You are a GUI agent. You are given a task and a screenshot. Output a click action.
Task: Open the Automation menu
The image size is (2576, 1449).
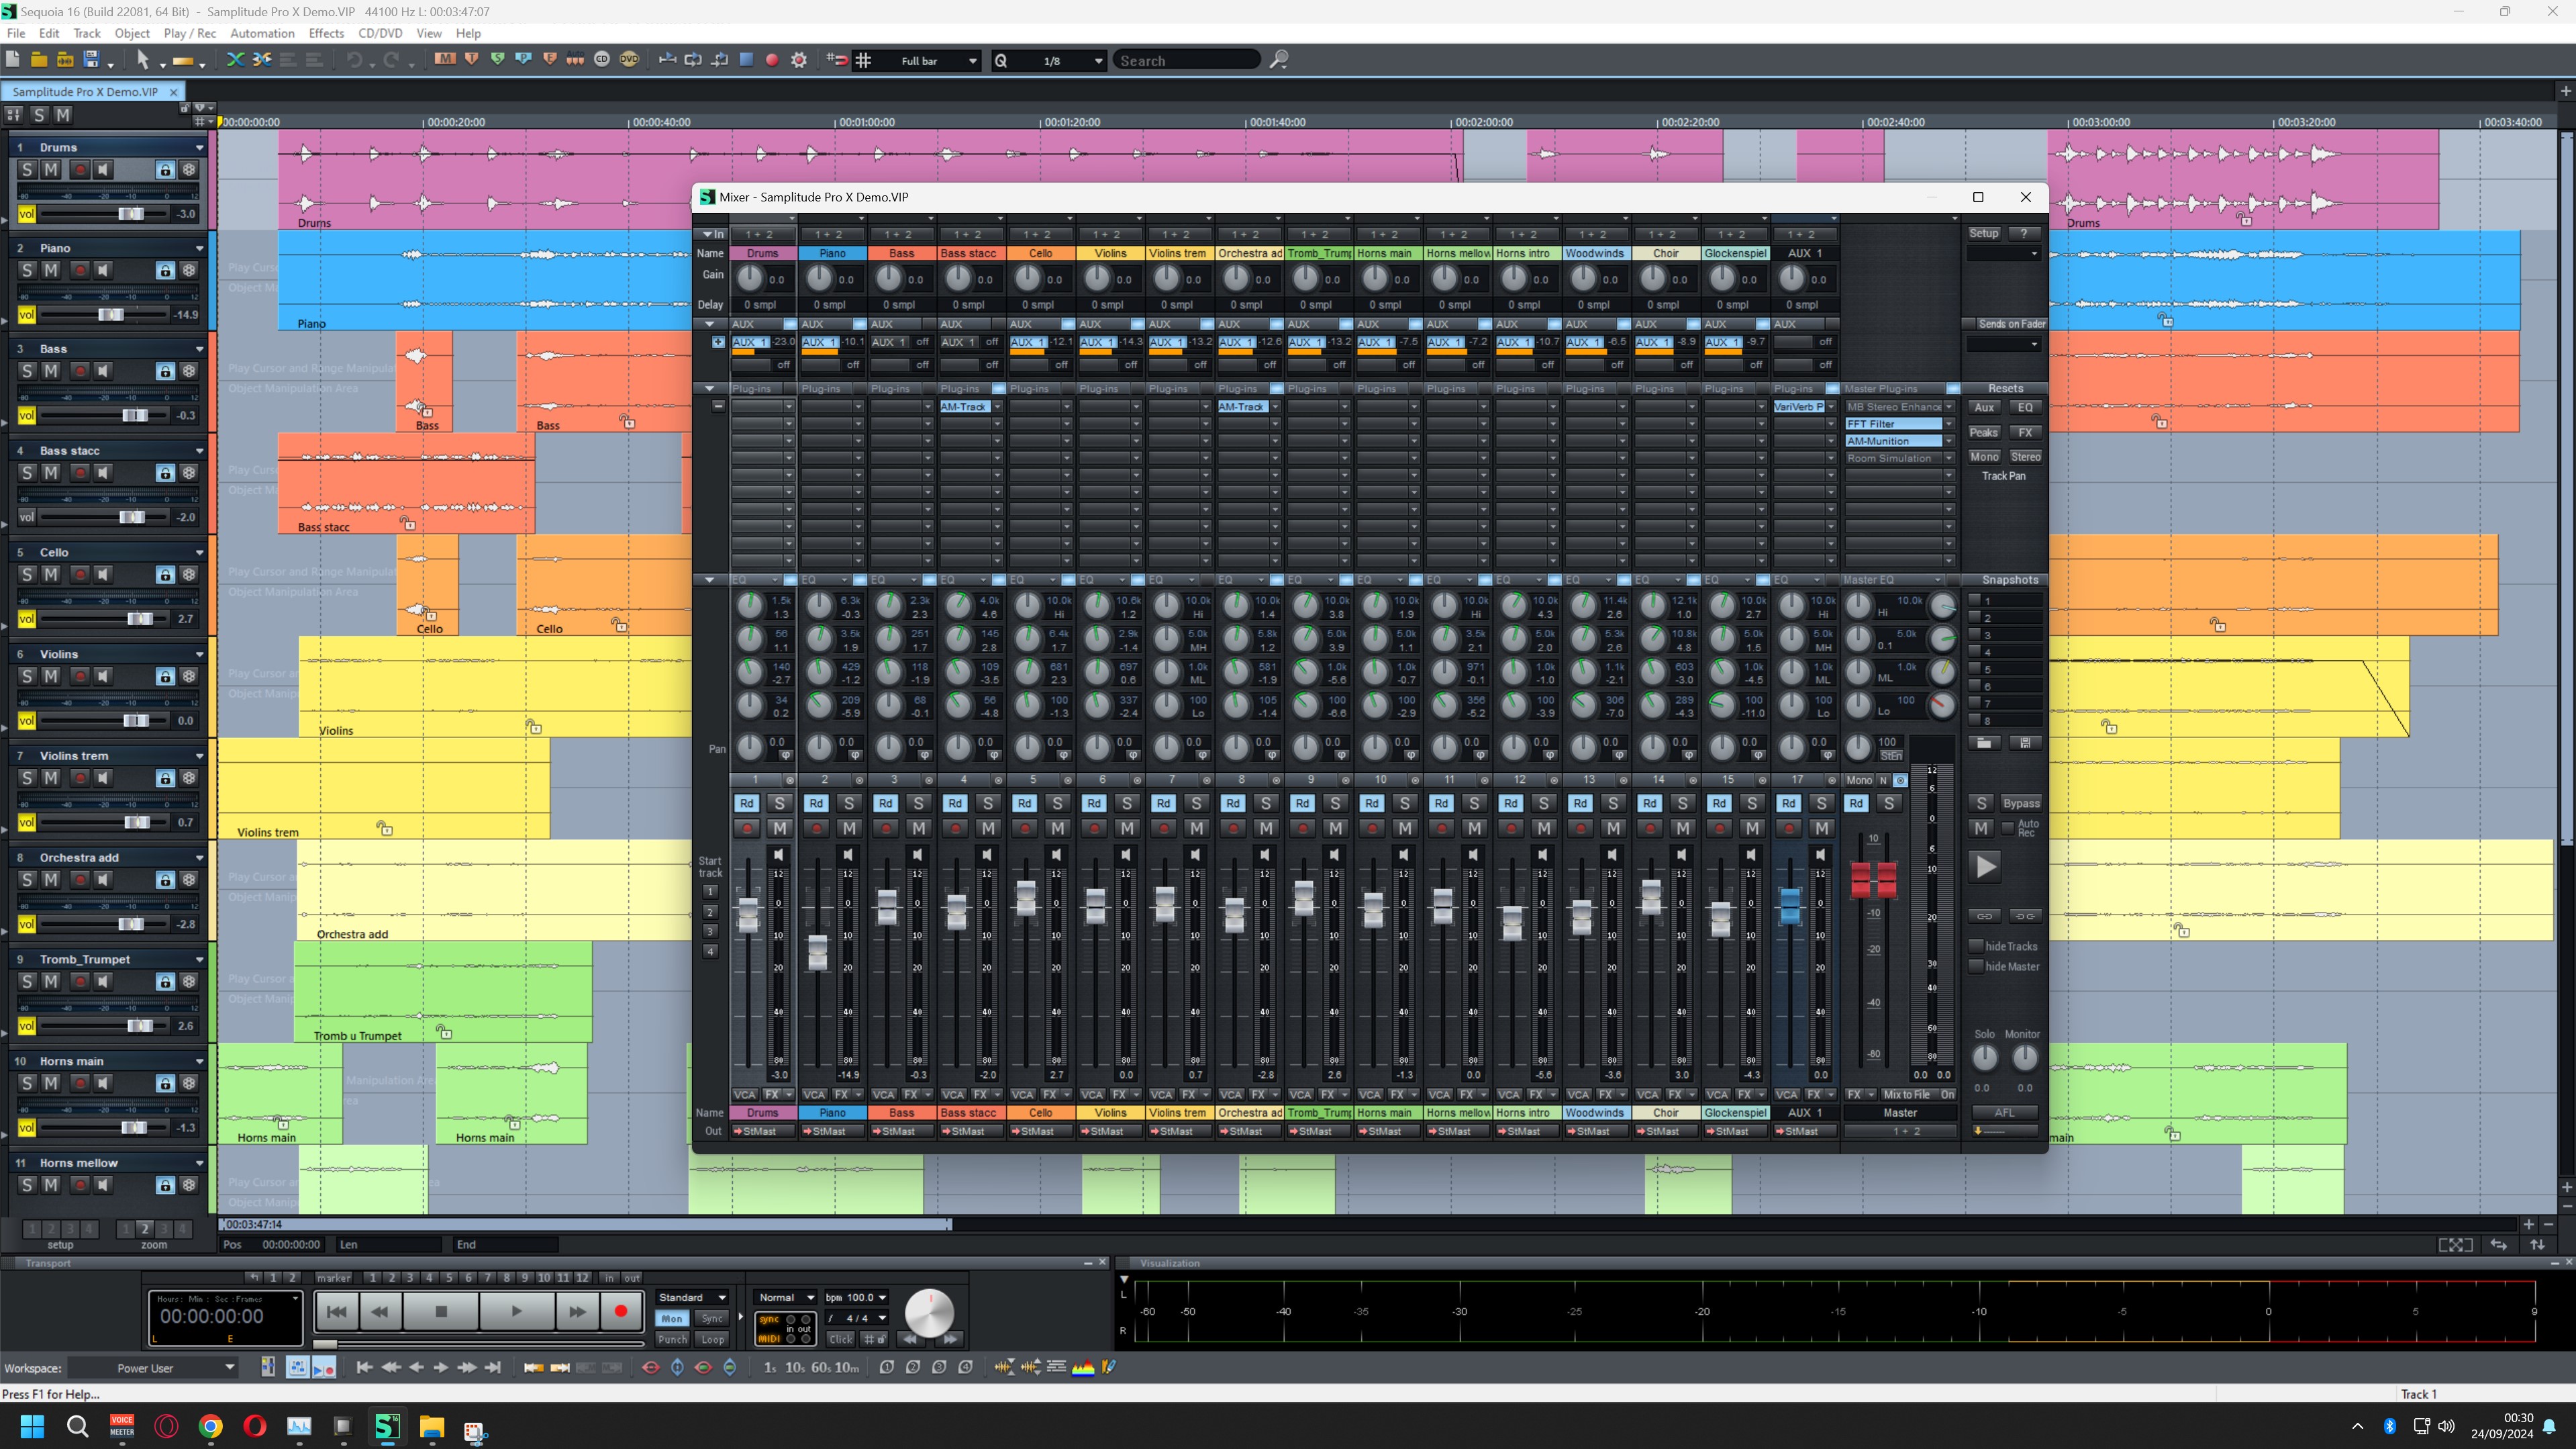pos(262,33)
